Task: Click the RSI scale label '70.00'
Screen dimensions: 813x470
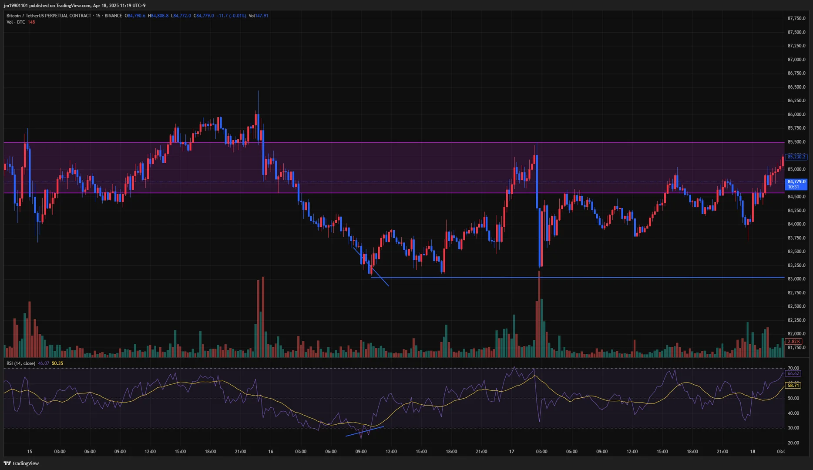Action: coord(793,368)
